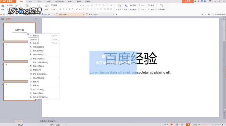Toggle Bold formatting

pos(60,9)
